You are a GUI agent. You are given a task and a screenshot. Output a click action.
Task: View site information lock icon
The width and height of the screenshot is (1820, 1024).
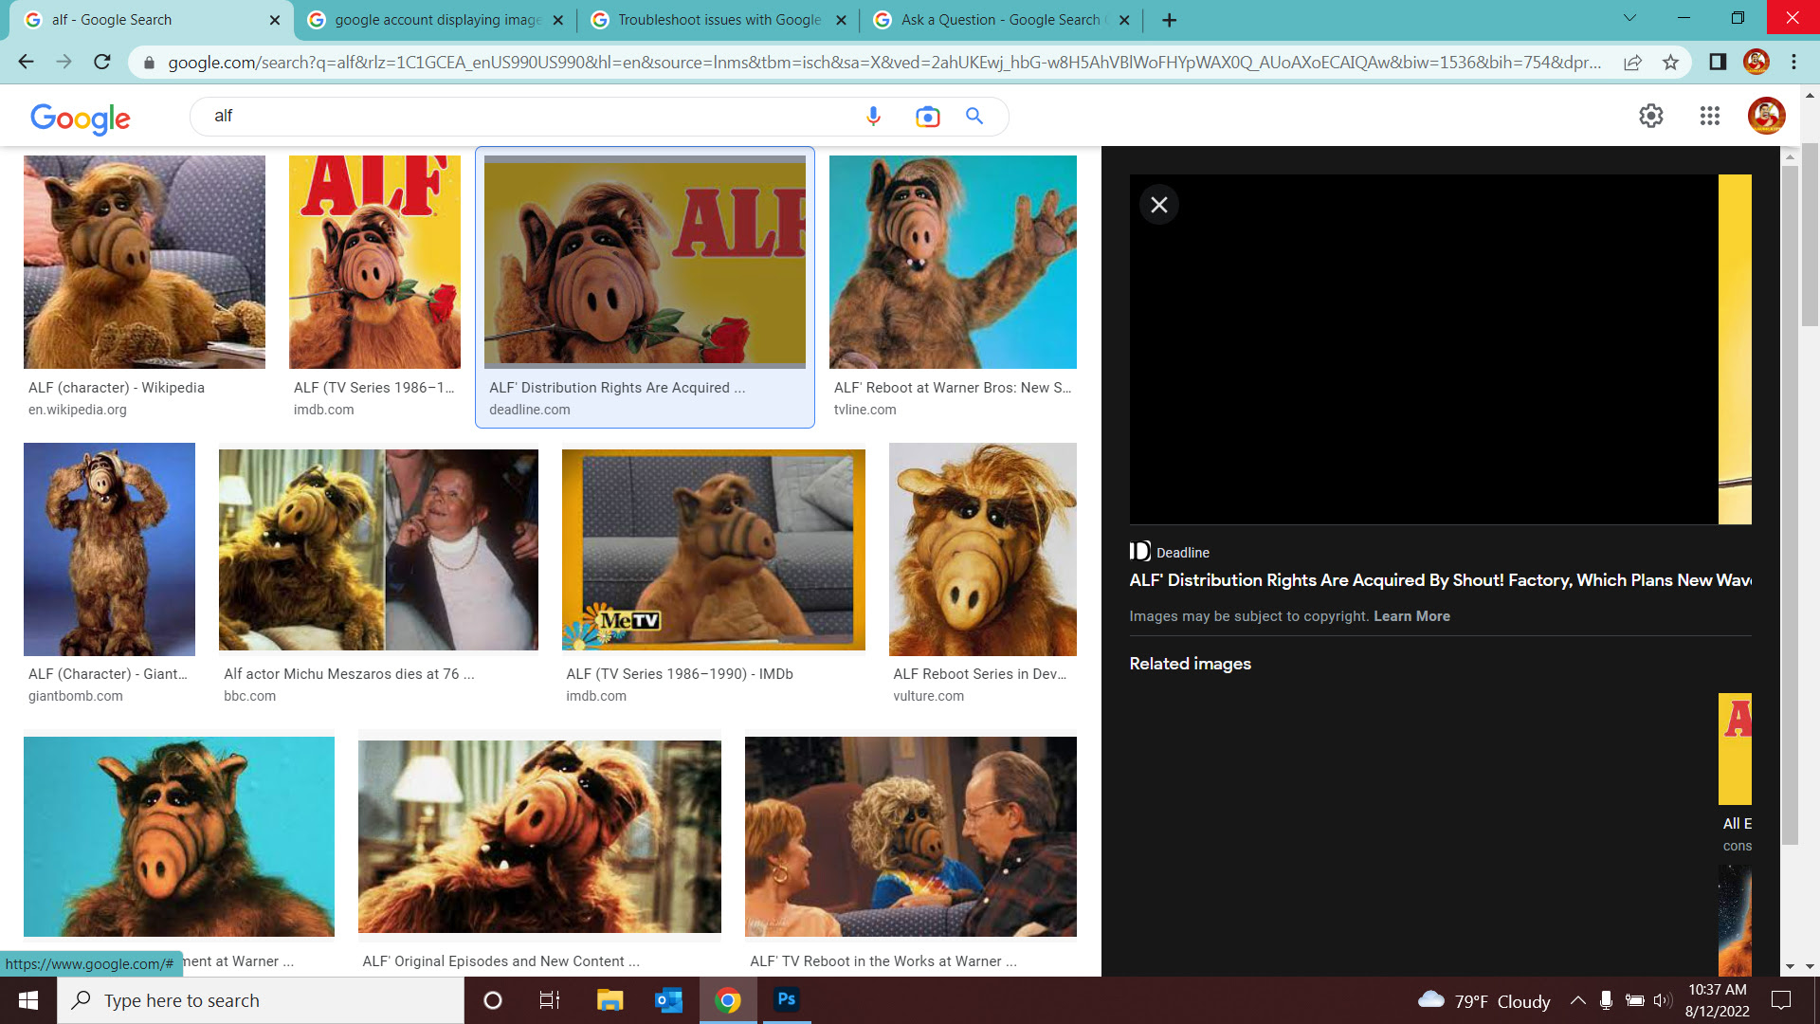point(149,63)
